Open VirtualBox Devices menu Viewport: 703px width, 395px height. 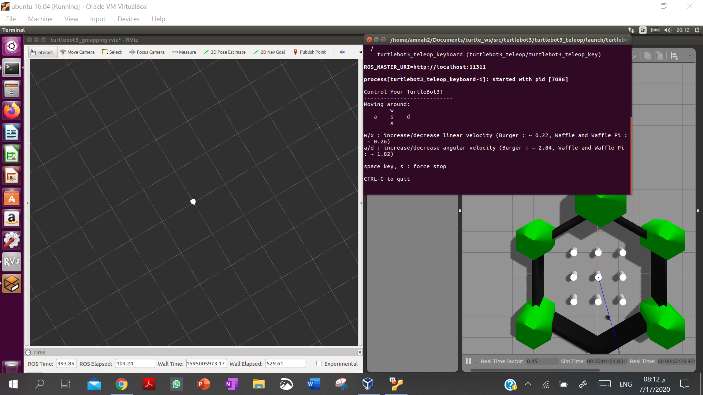click(129, 19)
